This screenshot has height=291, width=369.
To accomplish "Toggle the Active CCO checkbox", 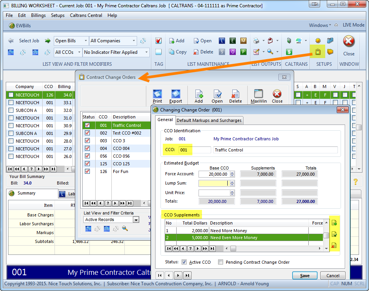I will click(184, 262).
